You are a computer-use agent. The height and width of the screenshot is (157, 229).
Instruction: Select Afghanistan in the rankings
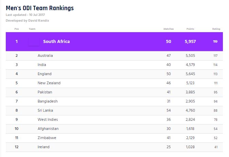[x=48, y=129]
